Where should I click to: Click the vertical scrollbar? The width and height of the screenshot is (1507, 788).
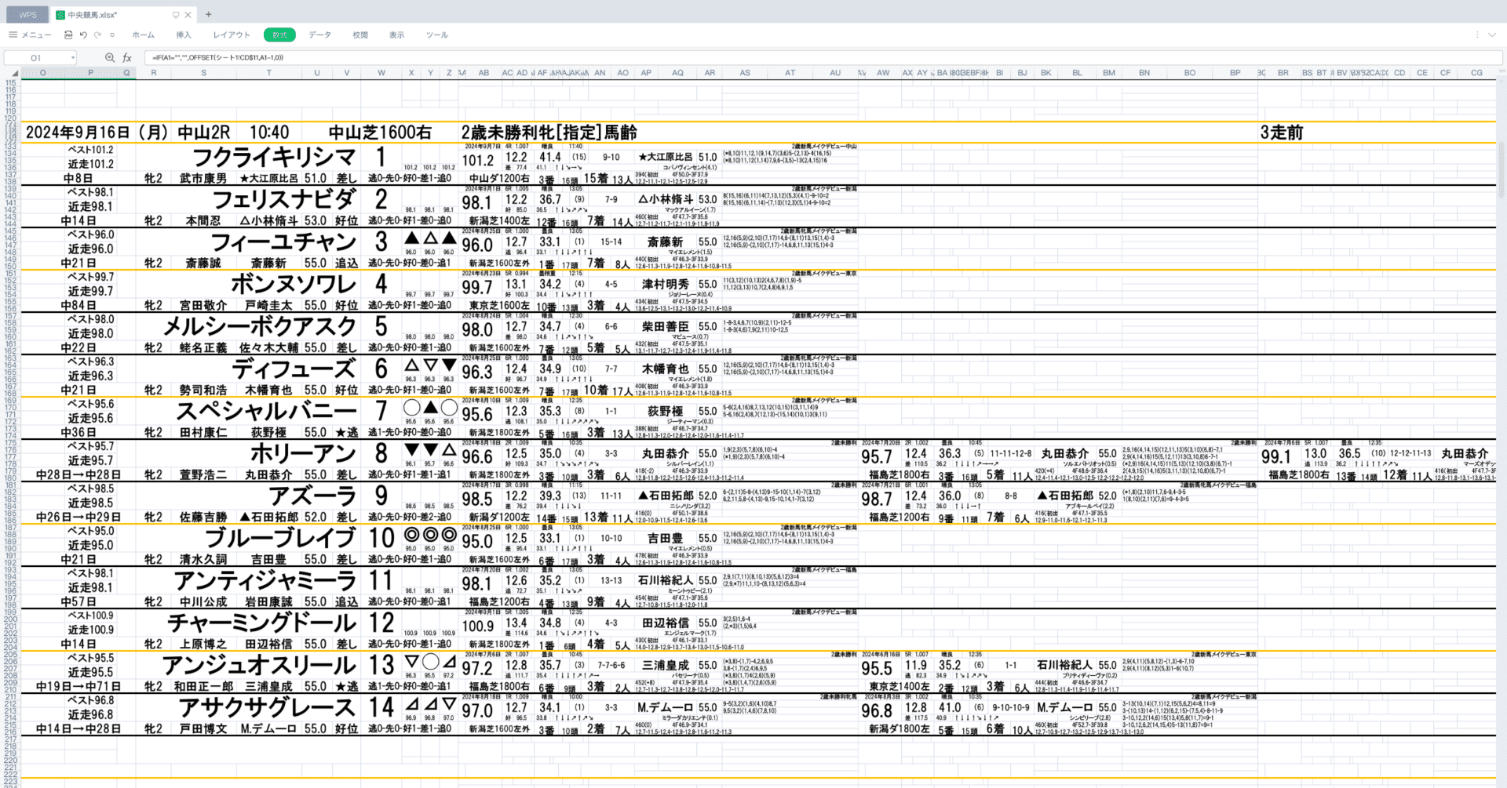point(1502,169)
